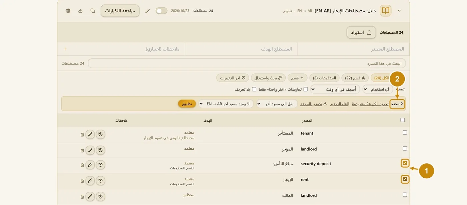The height and width of the screenshot is (205, 467).
Task: Select the بلا قسم (22) tab
Action: [355, 78]
